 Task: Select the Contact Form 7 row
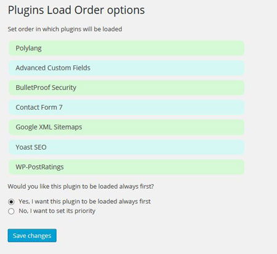(126, 107)
